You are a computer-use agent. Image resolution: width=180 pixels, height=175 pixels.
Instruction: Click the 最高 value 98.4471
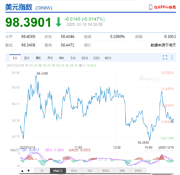coord(67,45)
